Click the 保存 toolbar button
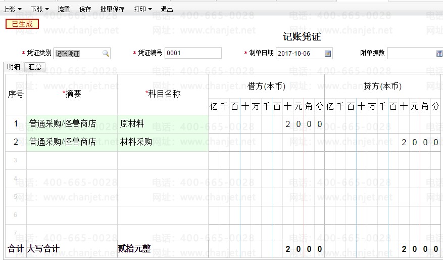 [85, 9]
